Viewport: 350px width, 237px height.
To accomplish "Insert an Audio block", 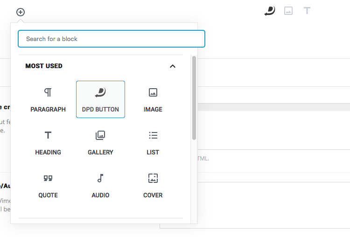I will tap(100, 185).
